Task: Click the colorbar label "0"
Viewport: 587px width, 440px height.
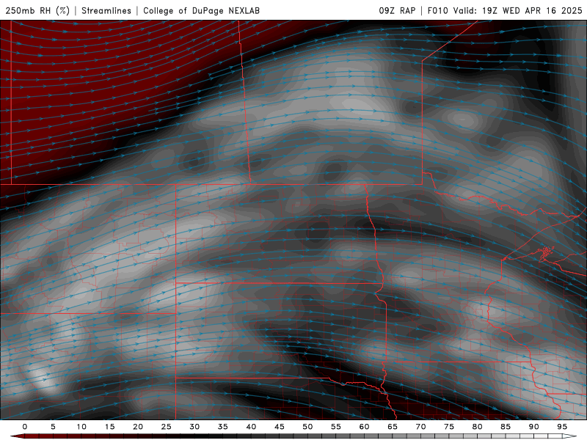Action: click(x=25, y=427)
